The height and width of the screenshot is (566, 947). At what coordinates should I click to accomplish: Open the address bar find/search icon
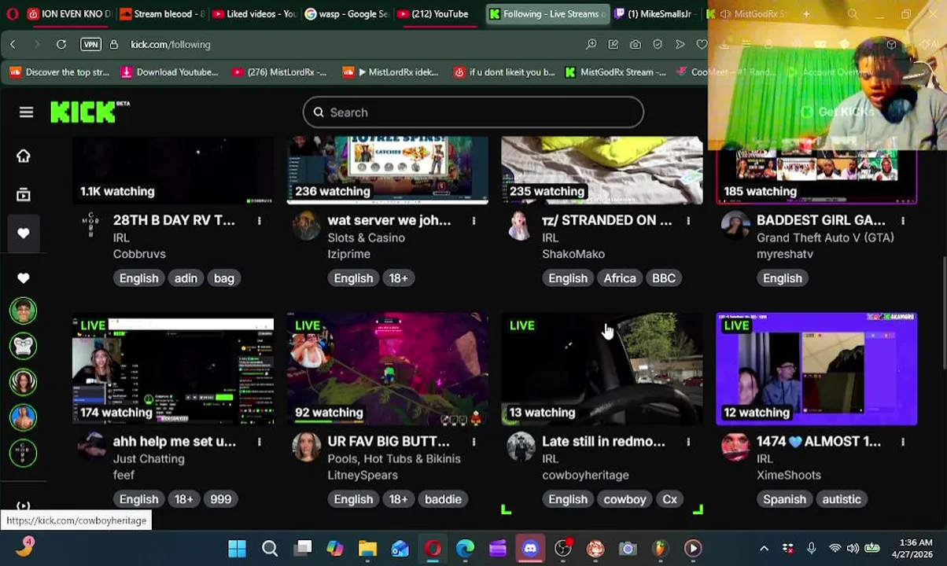point(591,45)
